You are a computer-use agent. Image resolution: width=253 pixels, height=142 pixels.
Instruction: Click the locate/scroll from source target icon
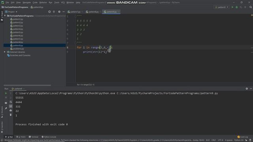(49, 12)
